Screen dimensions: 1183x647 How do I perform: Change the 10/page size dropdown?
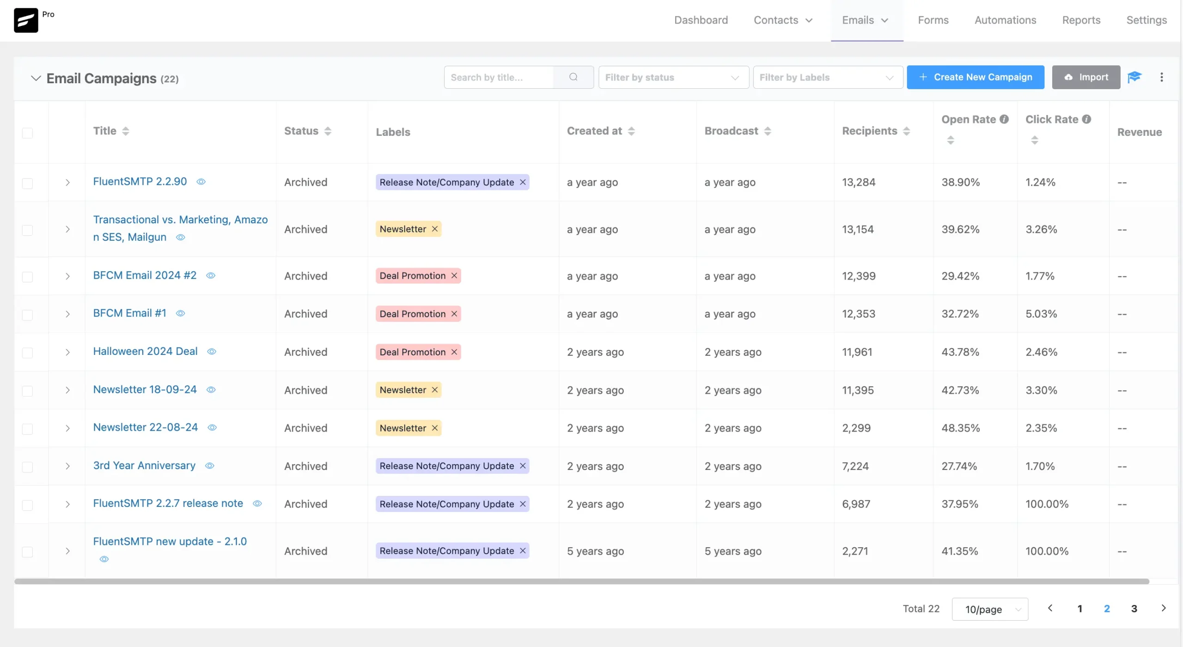click(990, 609)
